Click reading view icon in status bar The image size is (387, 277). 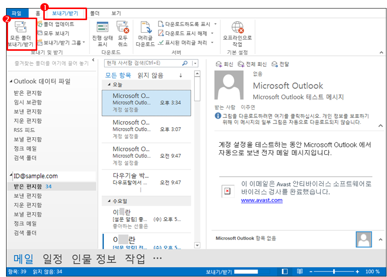coord(299,271)
